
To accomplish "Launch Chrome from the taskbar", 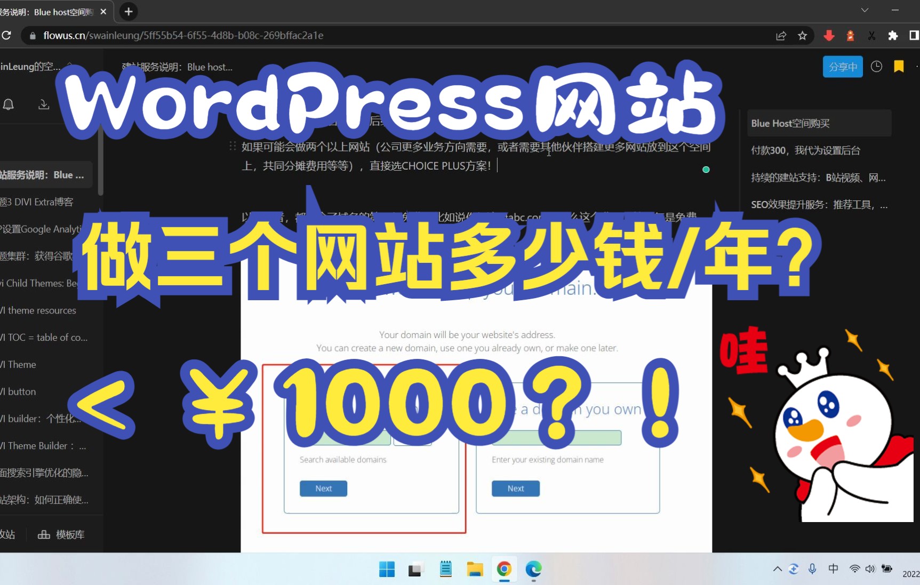I will pos(503,570).
